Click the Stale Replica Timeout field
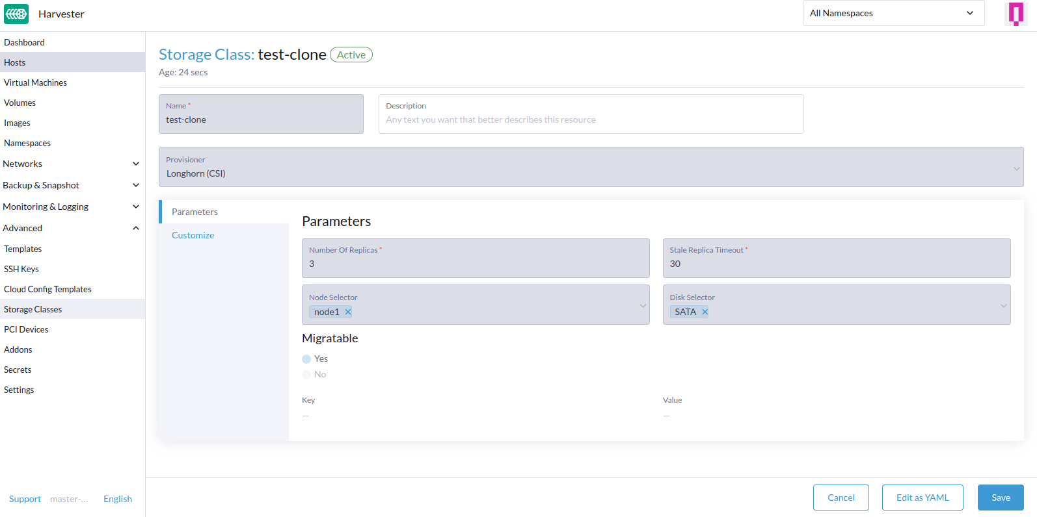This screenshot has width=1037, height=517. click(837, 258)
